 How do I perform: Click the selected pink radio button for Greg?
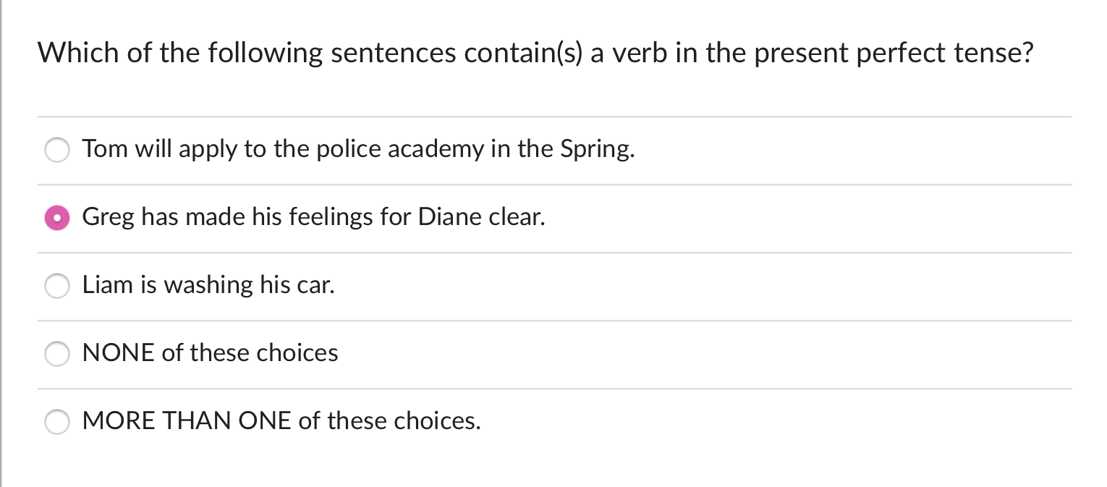pos(57,218)
